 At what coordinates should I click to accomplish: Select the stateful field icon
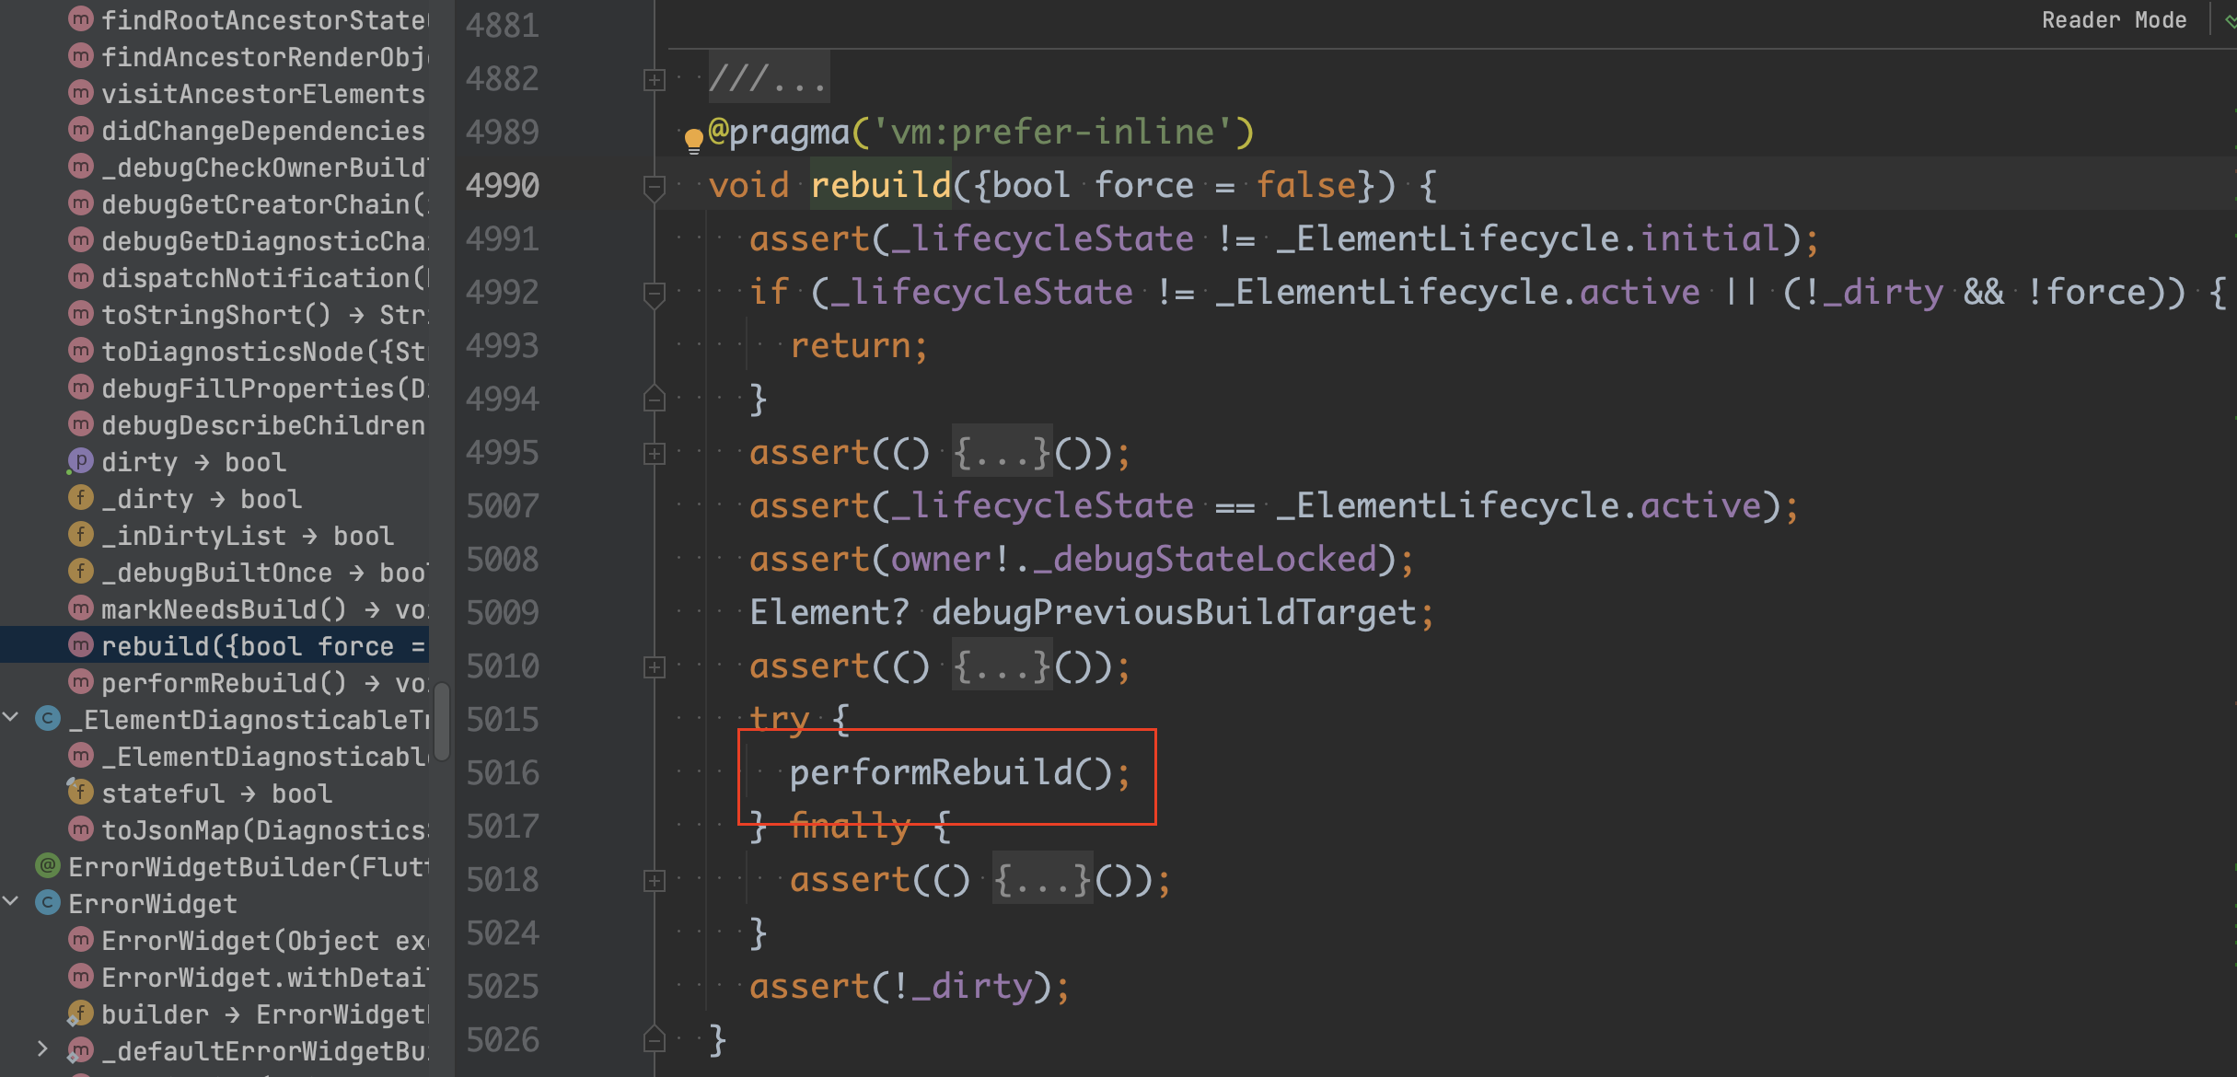pos(81,792)
